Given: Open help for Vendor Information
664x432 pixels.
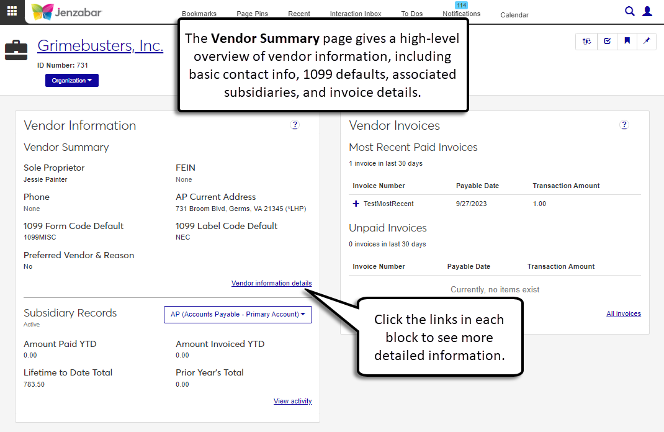Looking at the screenshot, I should [295, 125].
